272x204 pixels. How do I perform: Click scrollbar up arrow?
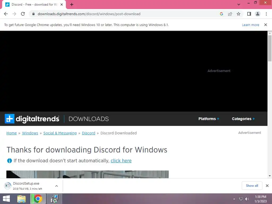pyautogui.click(x=270, y=33)
